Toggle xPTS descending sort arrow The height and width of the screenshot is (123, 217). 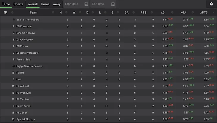pyautogui.click(x=213, y=12)
